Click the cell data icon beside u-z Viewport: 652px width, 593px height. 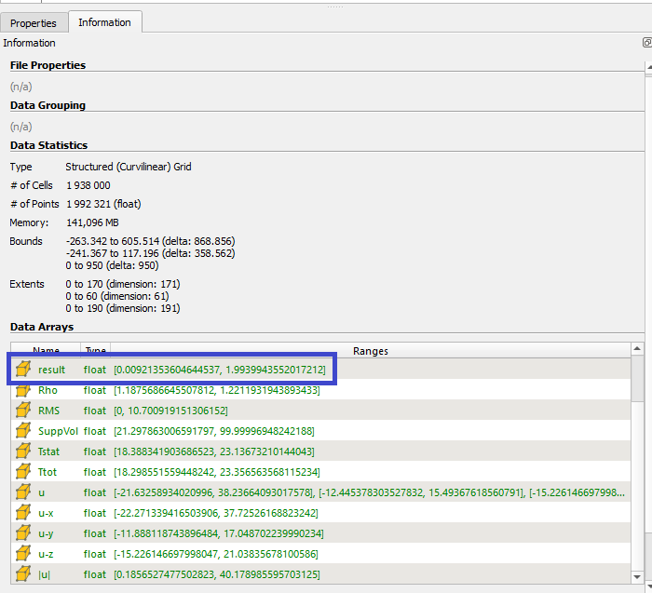[x=23, y=554]
